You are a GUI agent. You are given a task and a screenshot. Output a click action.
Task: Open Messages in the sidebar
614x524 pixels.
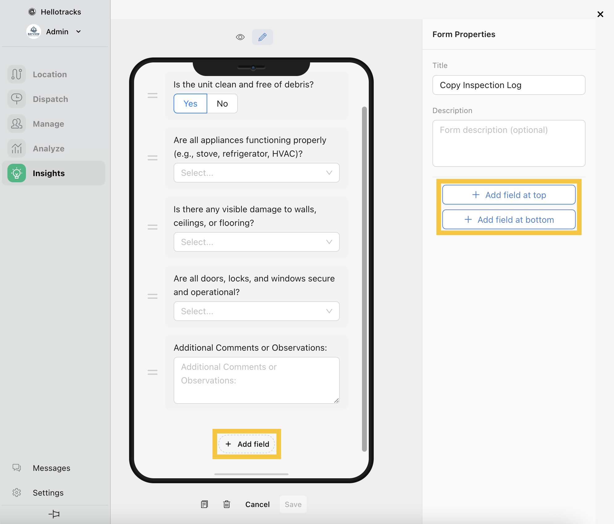pyautogui.click(x=51, y=468)
